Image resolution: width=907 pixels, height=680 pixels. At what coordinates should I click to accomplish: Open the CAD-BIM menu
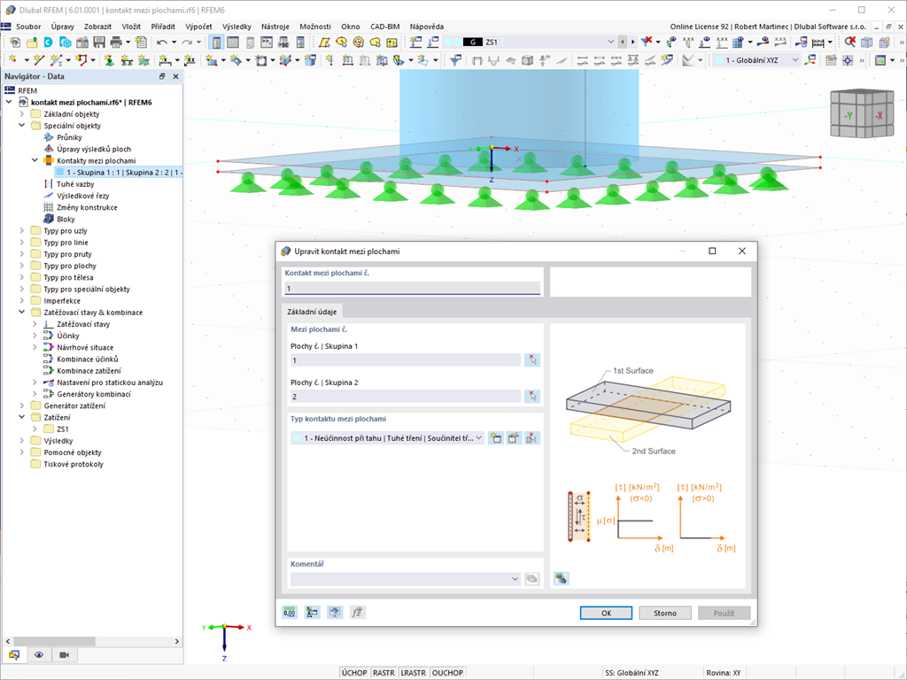384,27
